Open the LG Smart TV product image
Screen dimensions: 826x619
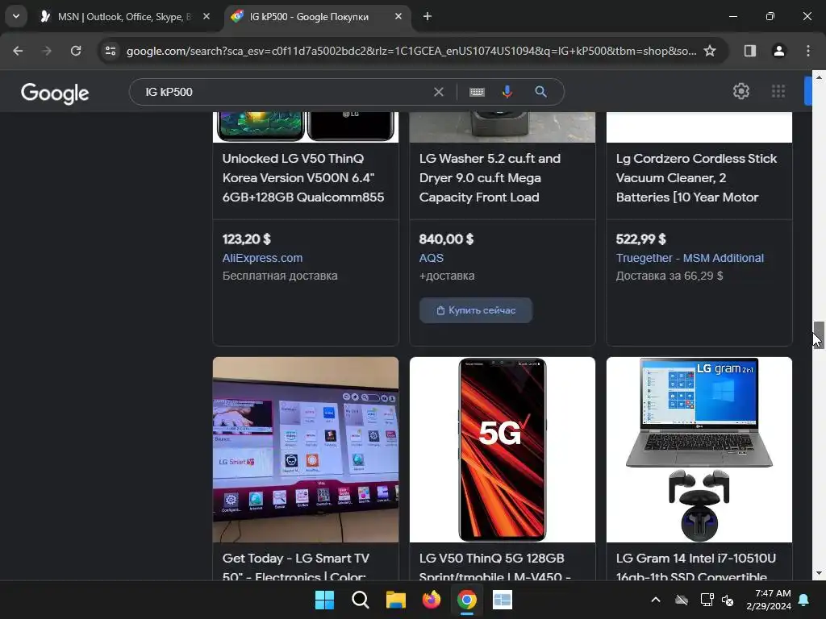coord(306,450)
